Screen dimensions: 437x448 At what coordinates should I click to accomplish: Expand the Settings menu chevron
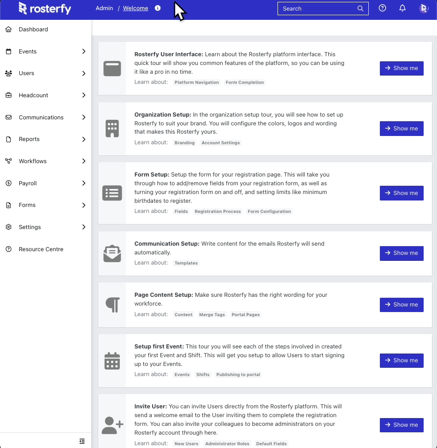[x=84, y=227]
